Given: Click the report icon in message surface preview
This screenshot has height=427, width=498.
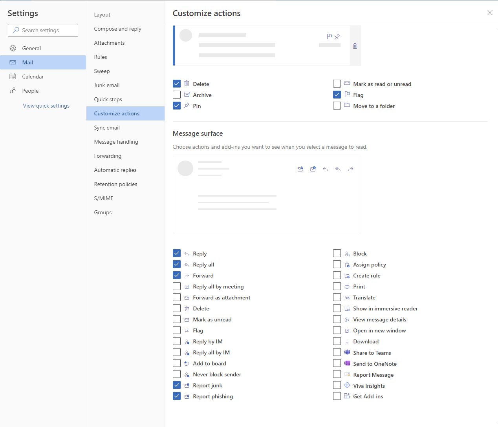Looking at the screenshot, I should (x=300, y=169).
